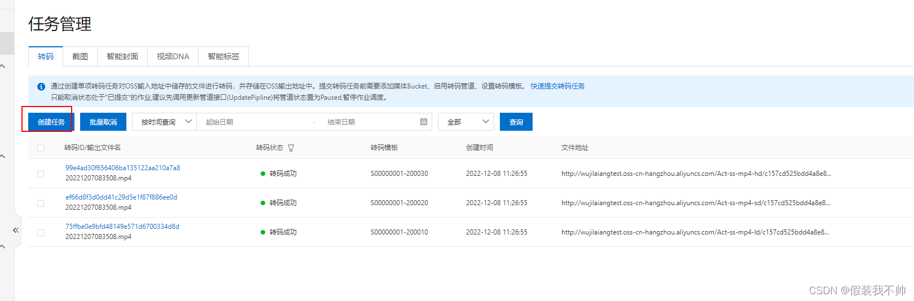Click the 创建时间 column header
The height and width of the screenshot is (301, 914).
(x=480, y=148)
